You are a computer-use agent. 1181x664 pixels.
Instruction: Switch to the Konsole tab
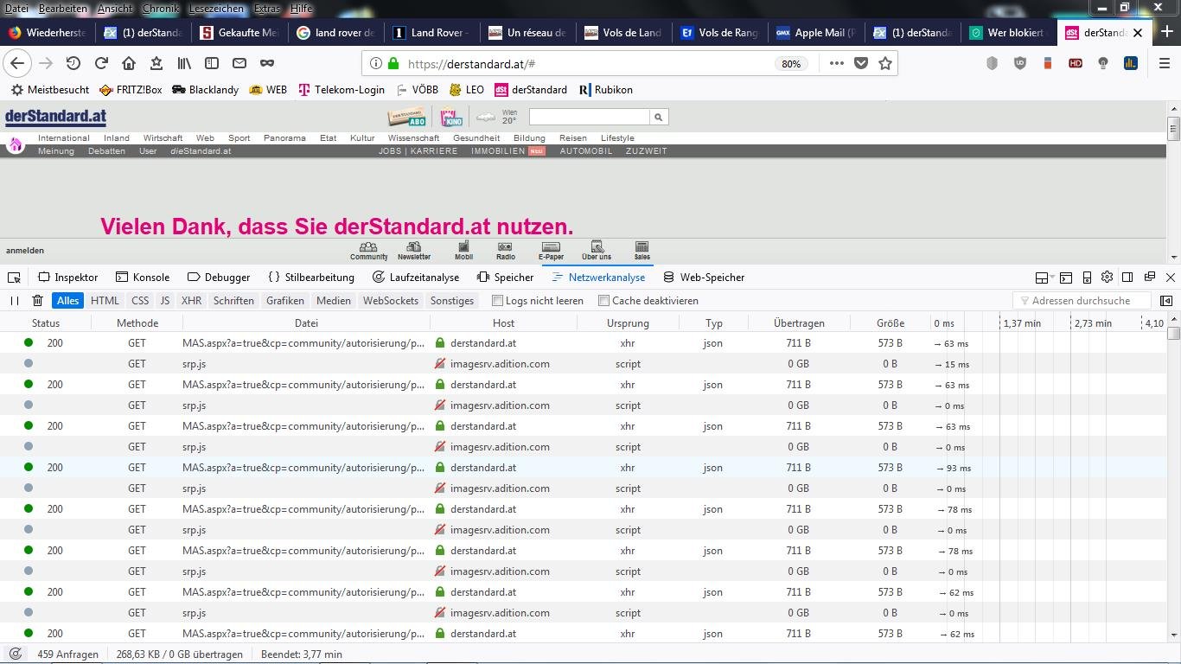tap(143, 278)
